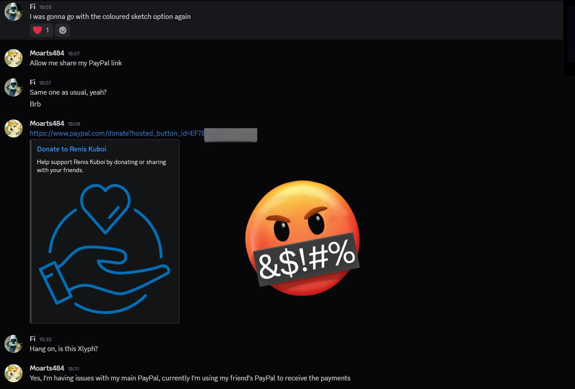Open Fi's avatar on the 18:05 message
The height and width of the screenshot is (389, 575).
[x=14, y=12]
